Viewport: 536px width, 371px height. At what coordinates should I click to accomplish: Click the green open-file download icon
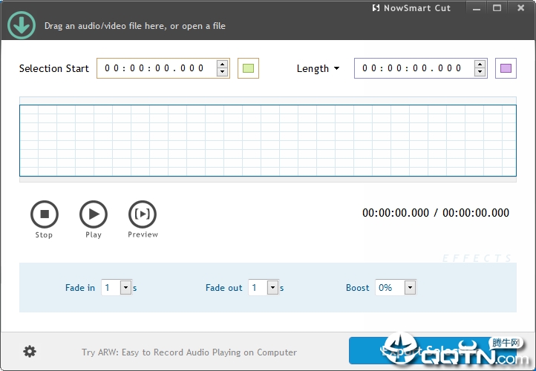coord(22,25)
